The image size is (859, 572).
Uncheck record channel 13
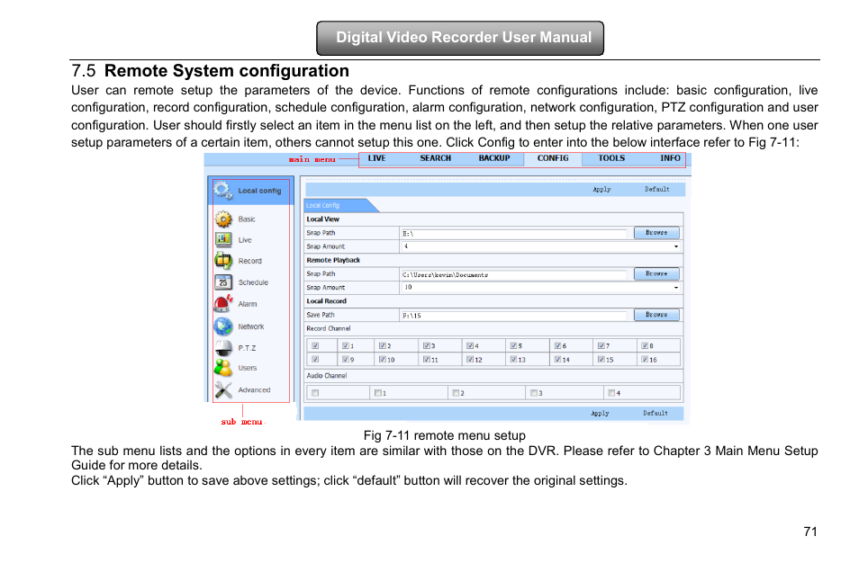pyautogui.click(x=513, y=359)
